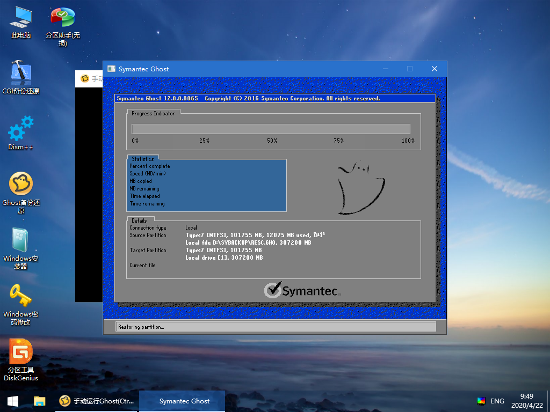
Task: Open the Dism++ desktop shortcut
Action: tap(21, 133)
